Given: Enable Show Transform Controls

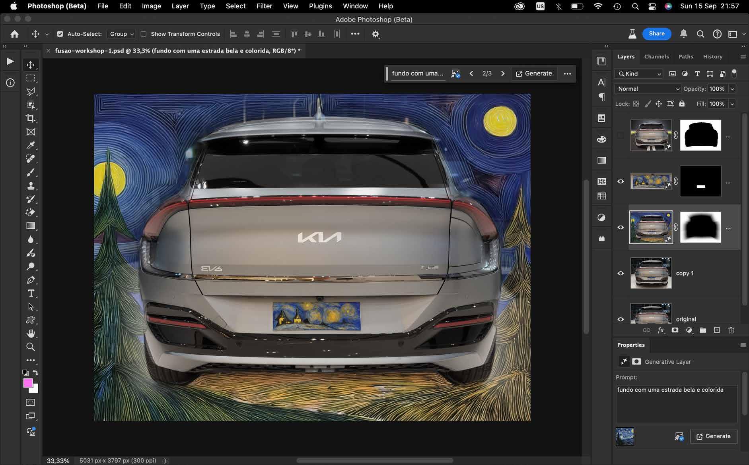Looking at the screenshot, I should (x=144, y=34).
